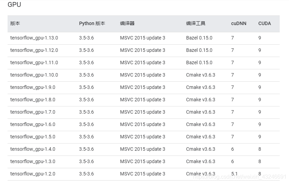The width and height of the screenshot is (289, 183).
Task: Select the GPU heading text
Action: [14, 4]
